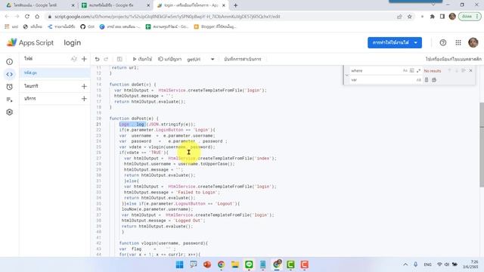Run the selected function with play button
484x272 pixels.
pos(142,59)
